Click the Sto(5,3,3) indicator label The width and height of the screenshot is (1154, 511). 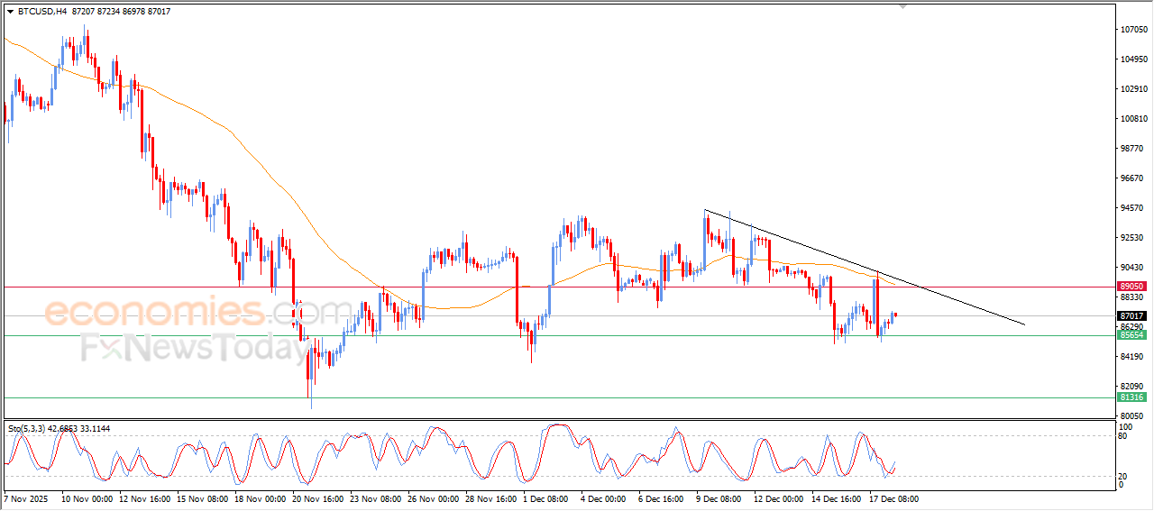click(28, 429)
